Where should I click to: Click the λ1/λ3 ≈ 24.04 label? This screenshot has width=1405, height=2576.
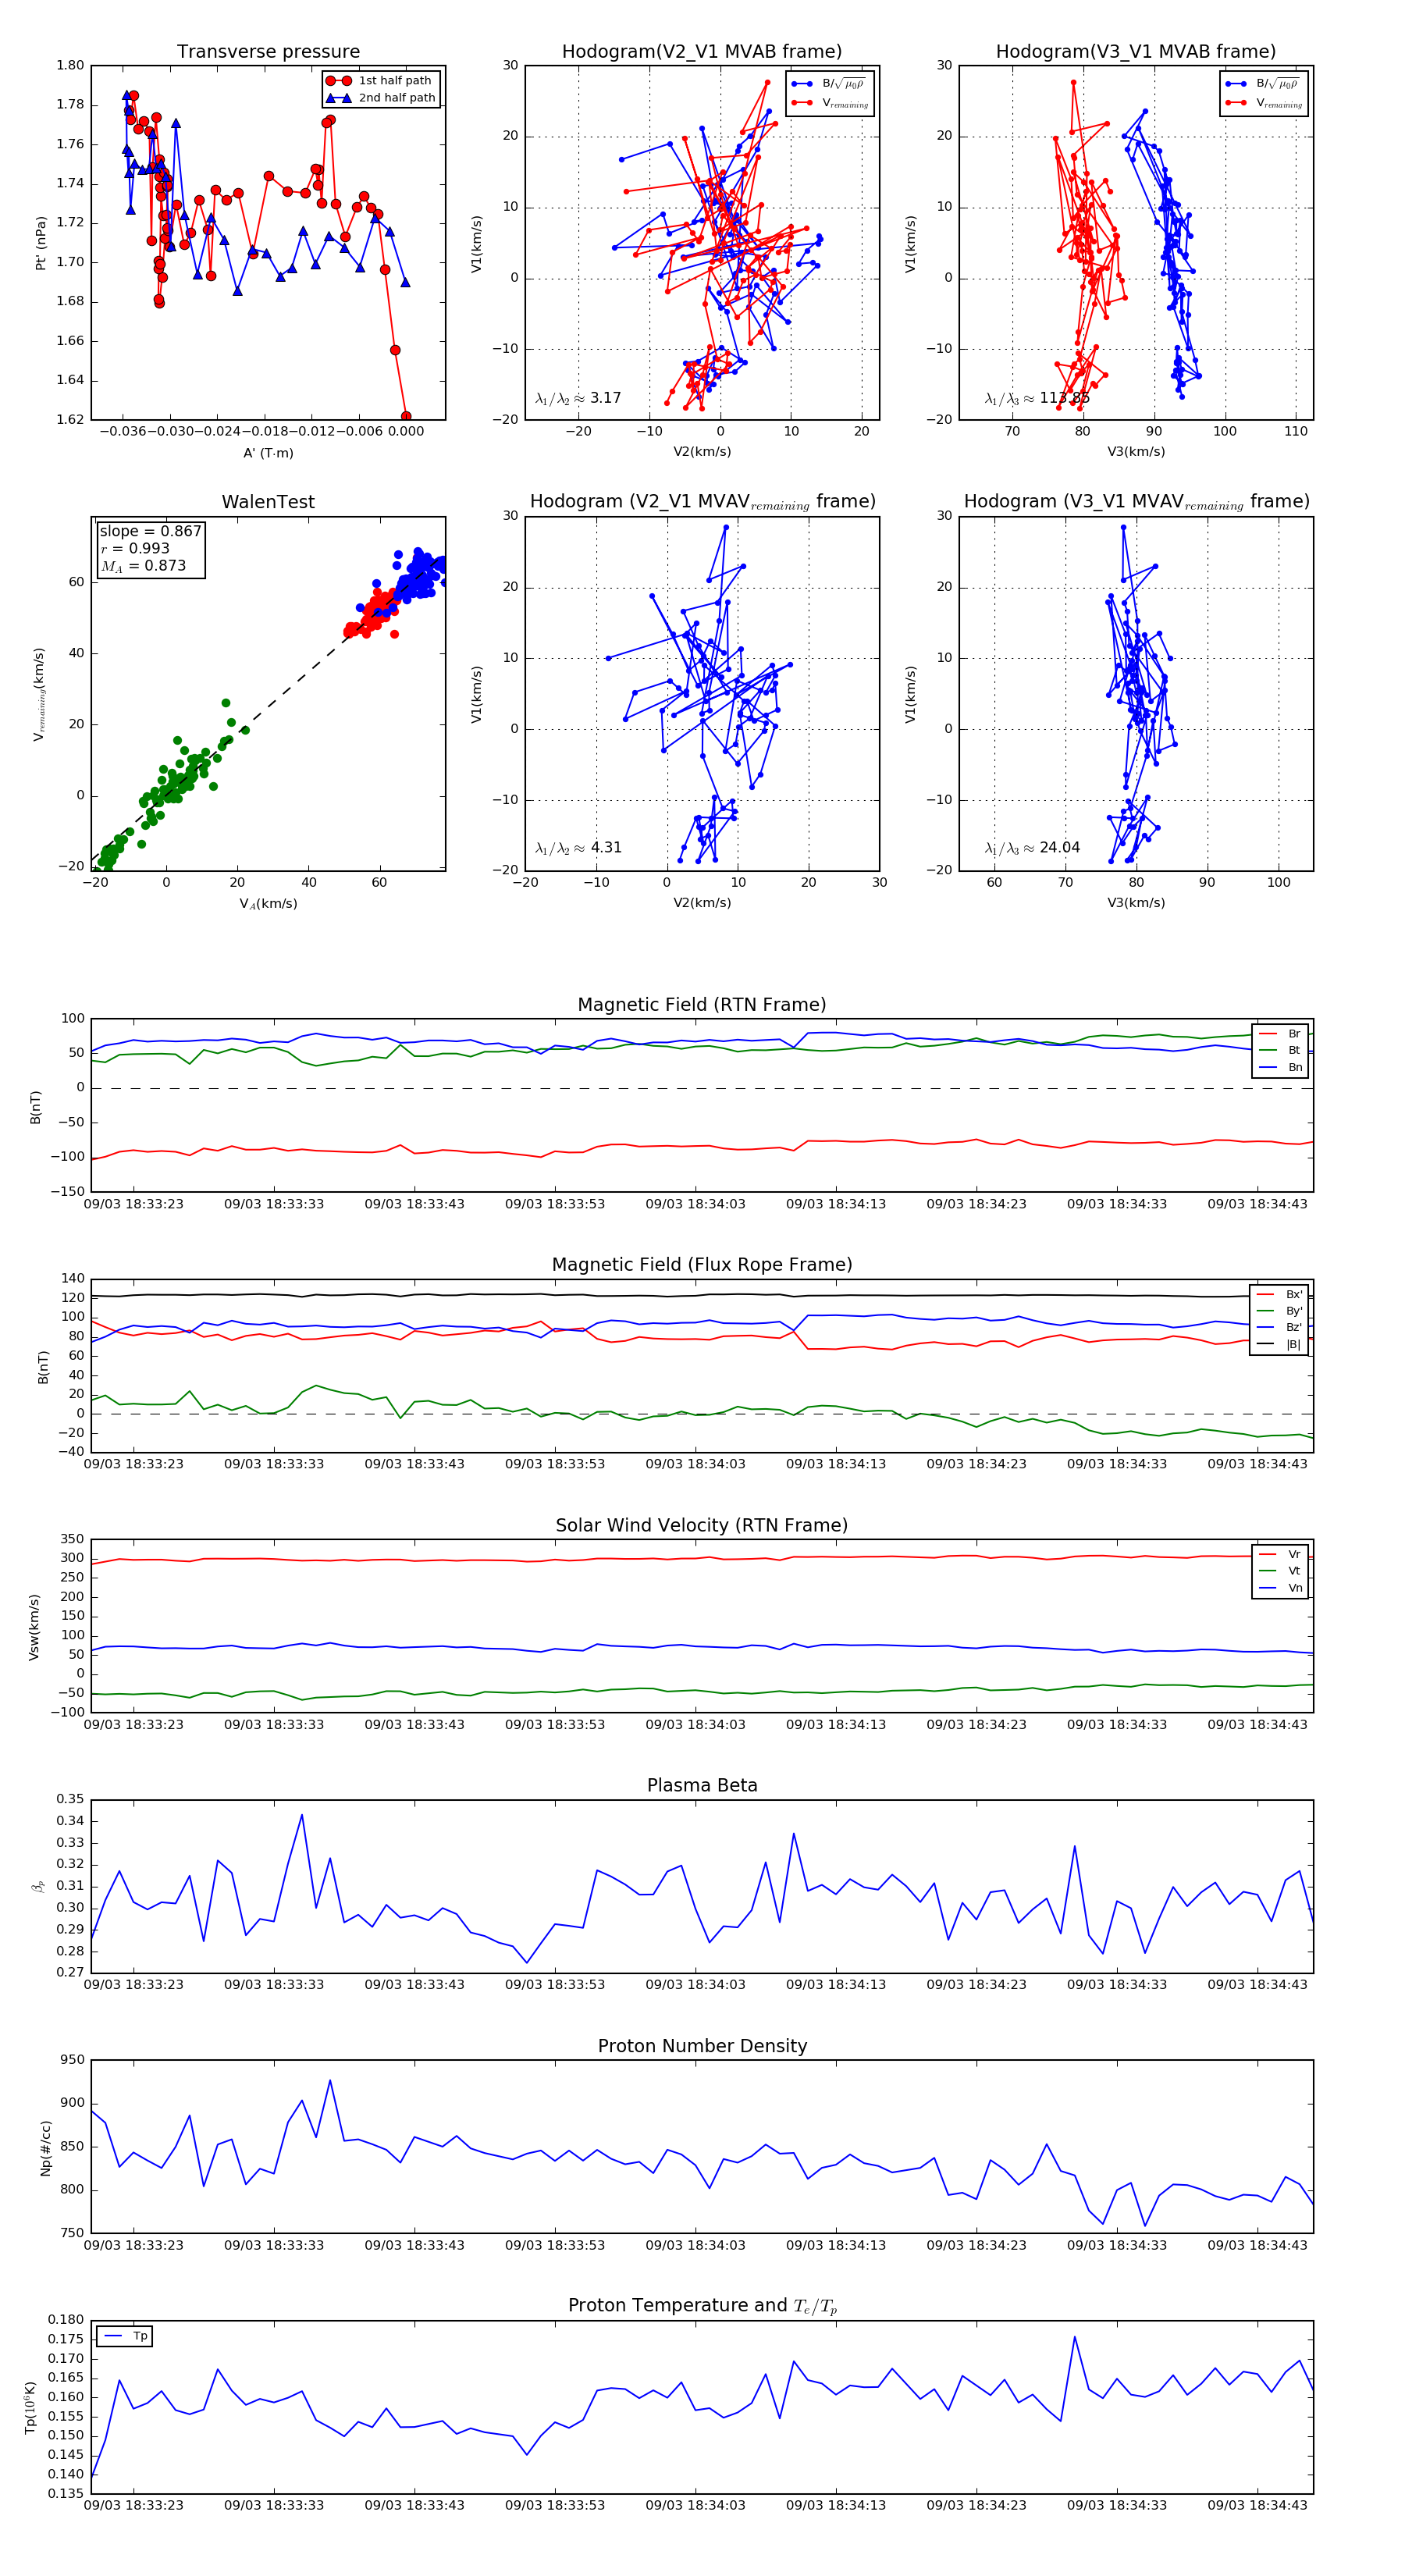click(x=1032, y=848)
